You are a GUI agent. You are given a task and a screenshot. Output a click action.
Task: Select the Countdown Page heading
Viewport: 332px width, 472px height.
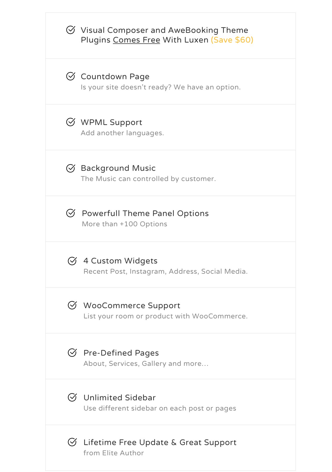point(115,77)
